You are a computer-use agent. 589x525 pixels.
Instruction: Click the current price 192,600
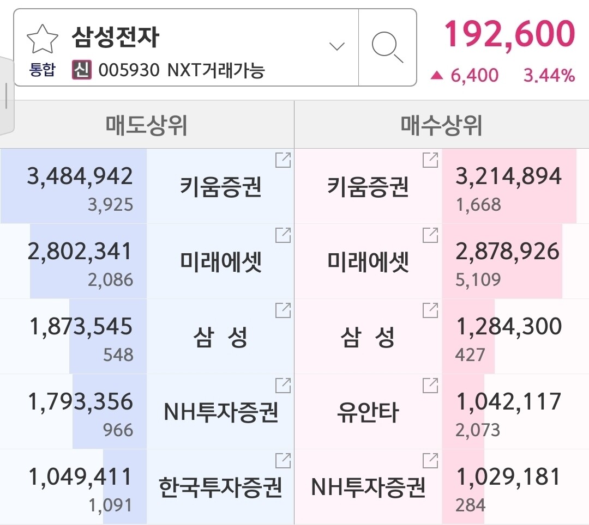click(509, 34)
